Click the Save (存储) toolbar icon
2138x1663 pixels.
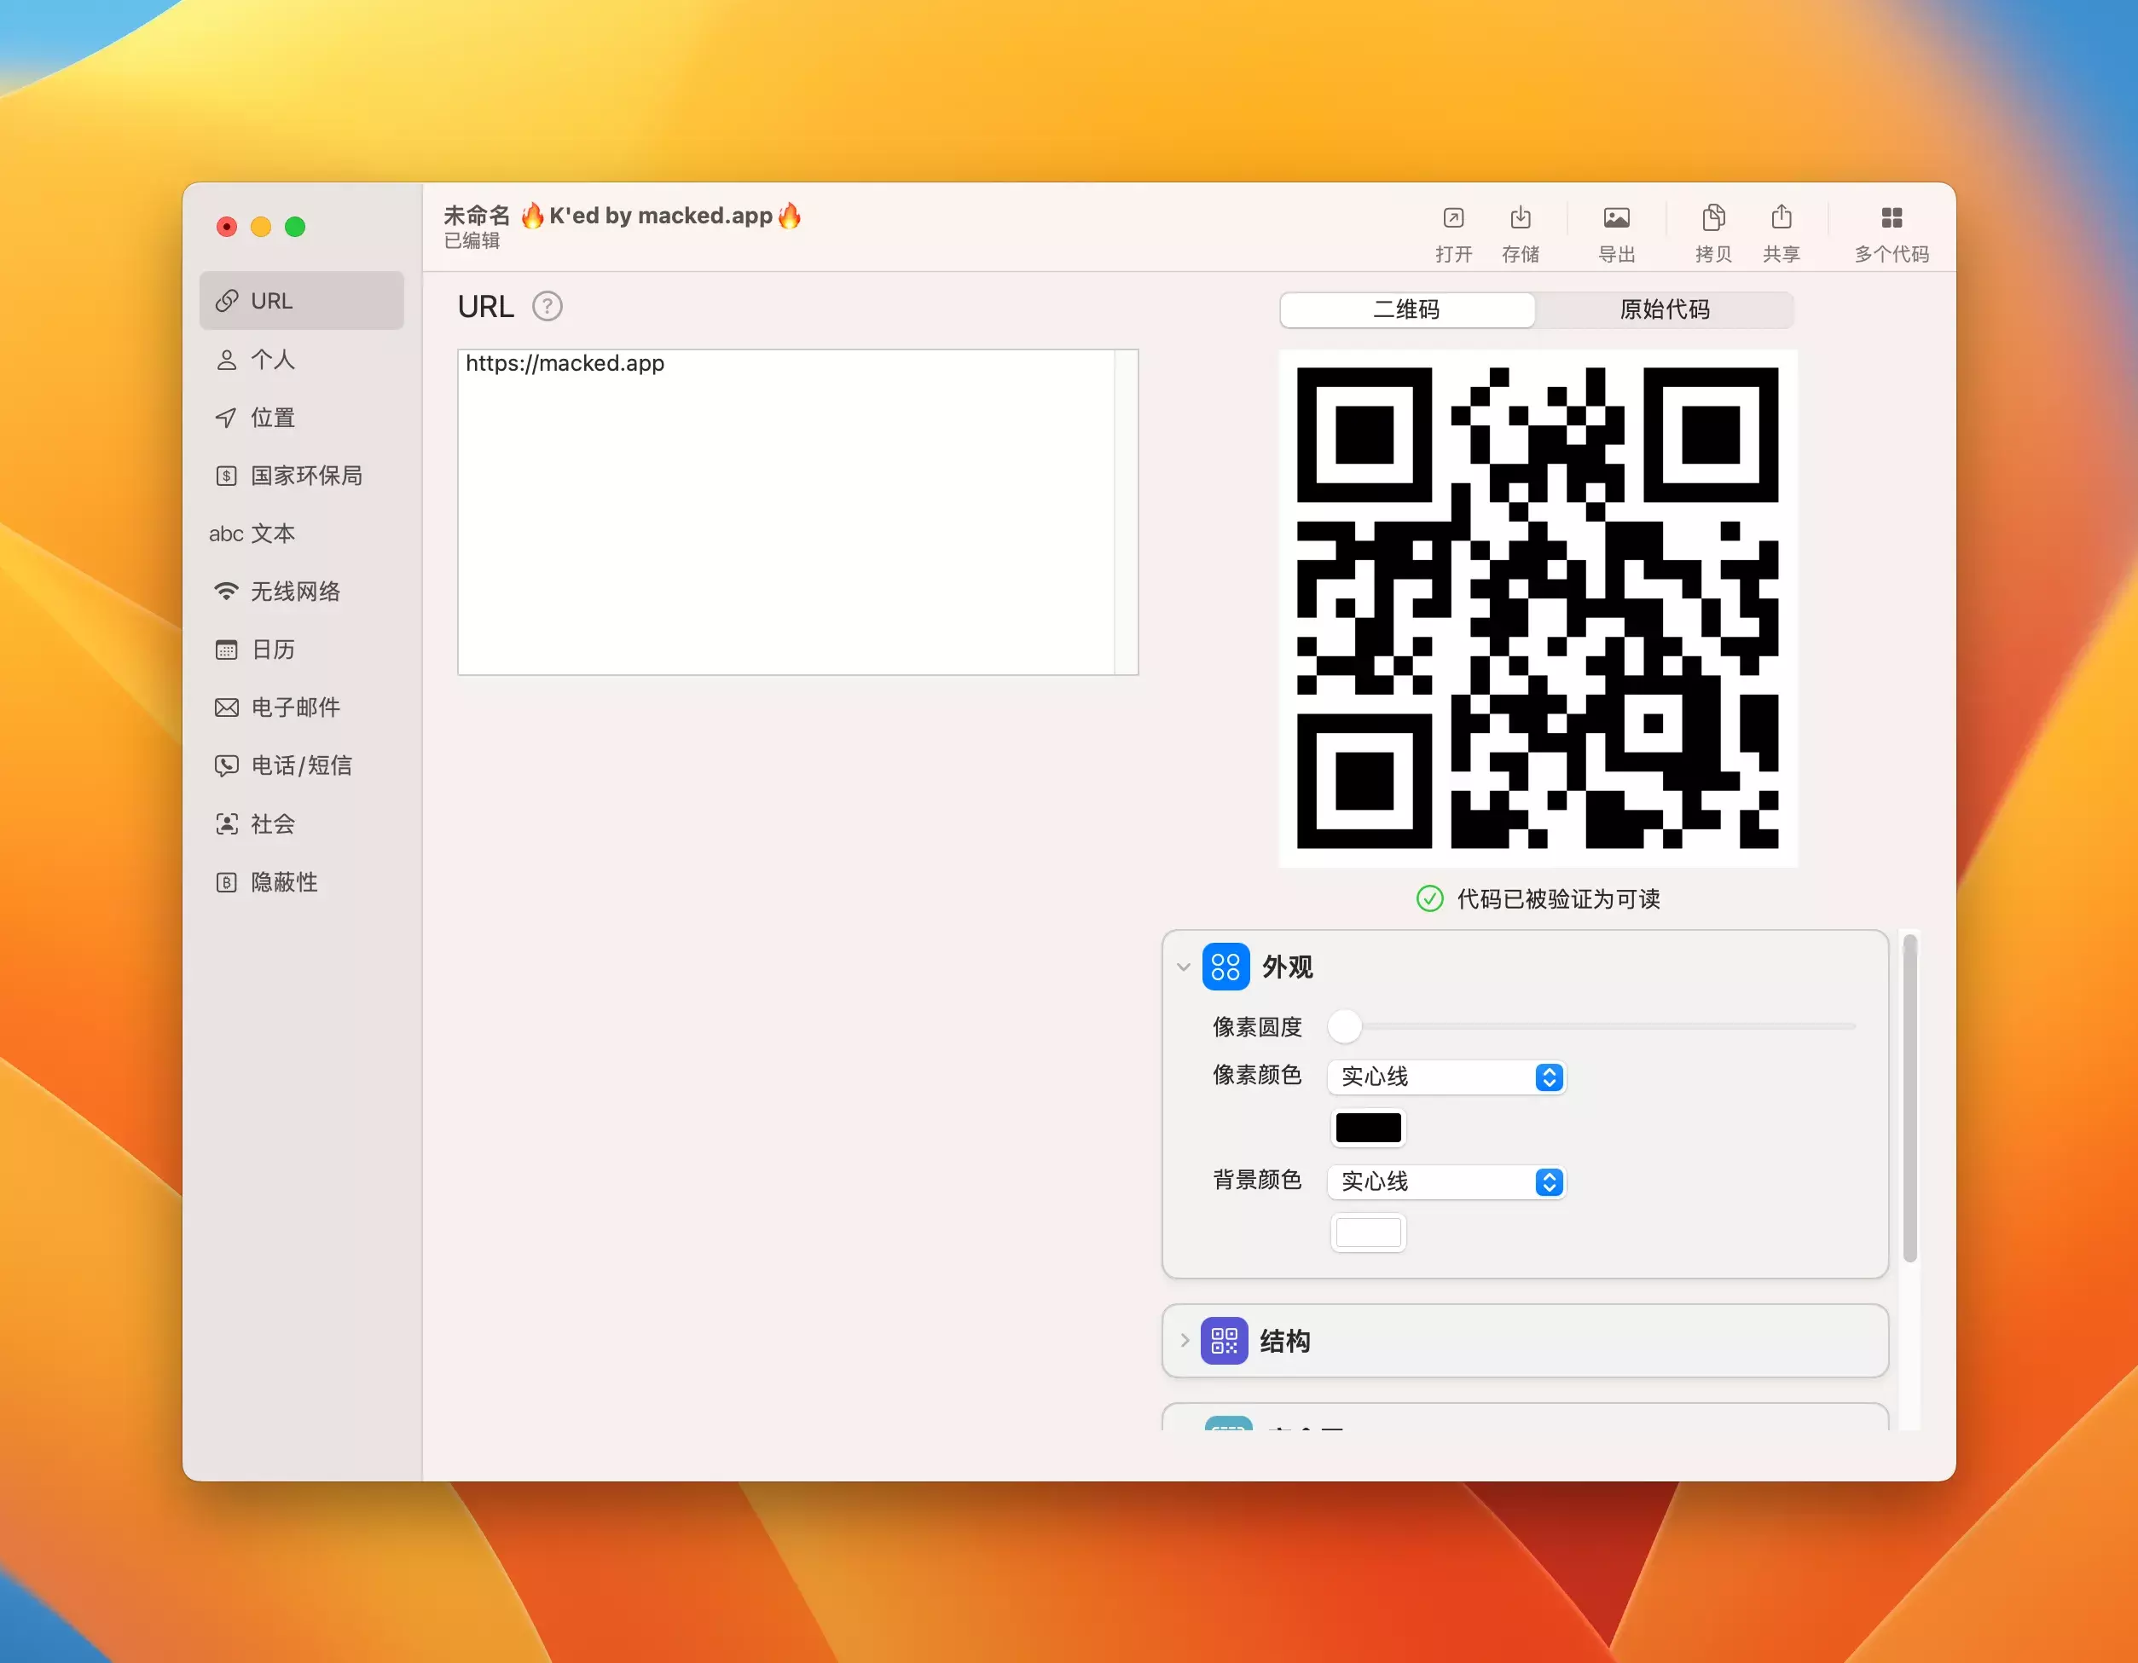click(1520, 218)
